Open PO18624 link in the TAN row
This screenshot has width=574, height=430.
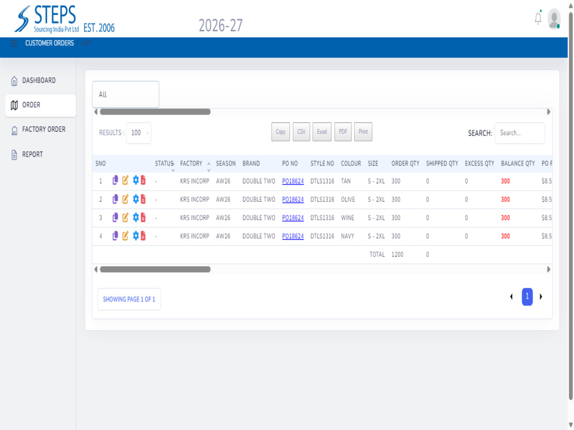pyautogui.click(x=293, y=181)
